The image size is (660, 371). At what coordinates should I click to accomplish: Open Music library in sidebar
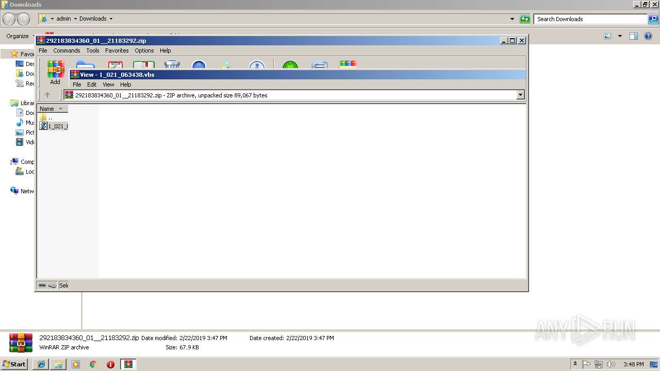pyautogui.click(x=25, y=123)
